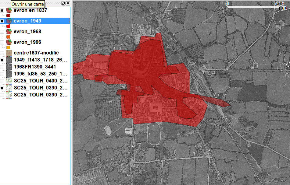Screen dimensions: 290x185
Task: Select the 1996_fd35_53_250_1… layer name
Action: (x=41, y=74)
